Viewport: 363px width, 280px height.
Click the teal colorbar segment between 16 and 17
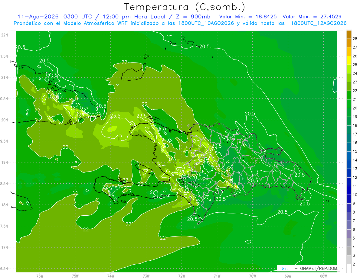click(349, 139)
